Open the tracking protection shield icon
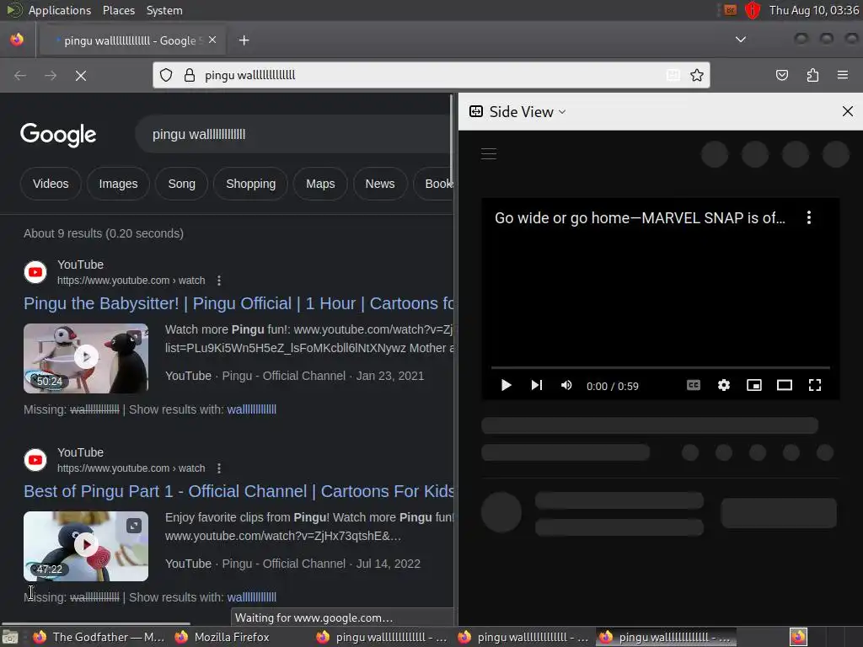Image resolution: width=863 pixels, height=647 pixels. [x=166, y=75]
